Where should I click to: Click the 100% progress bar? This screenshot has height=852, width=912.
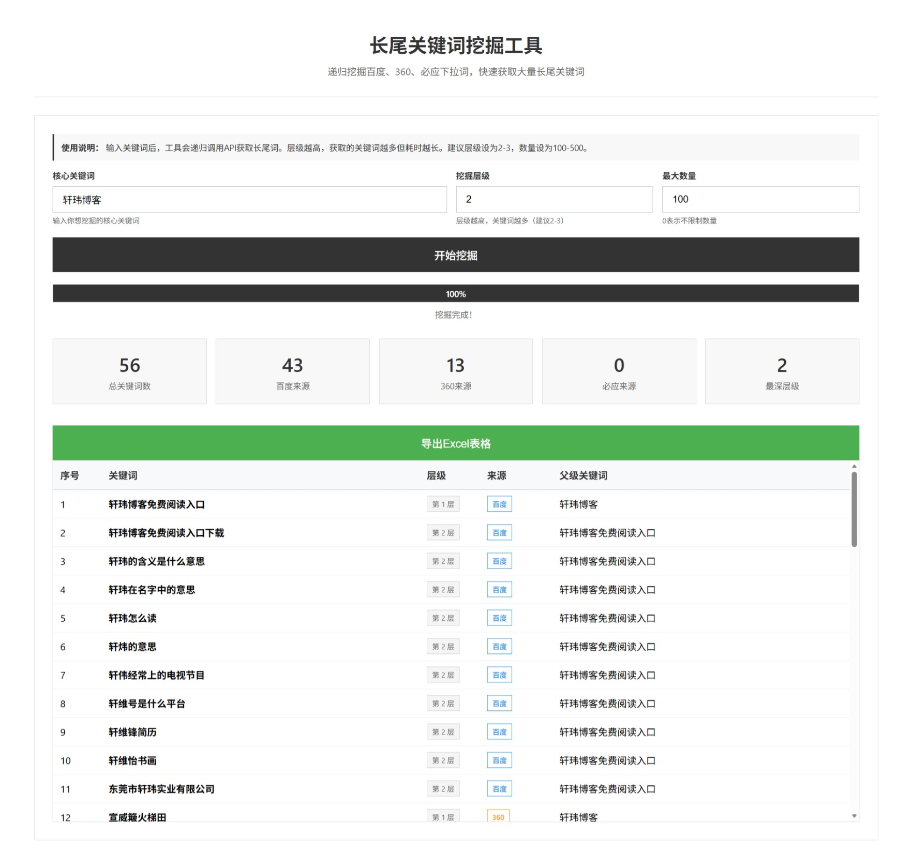pos(455,293)
